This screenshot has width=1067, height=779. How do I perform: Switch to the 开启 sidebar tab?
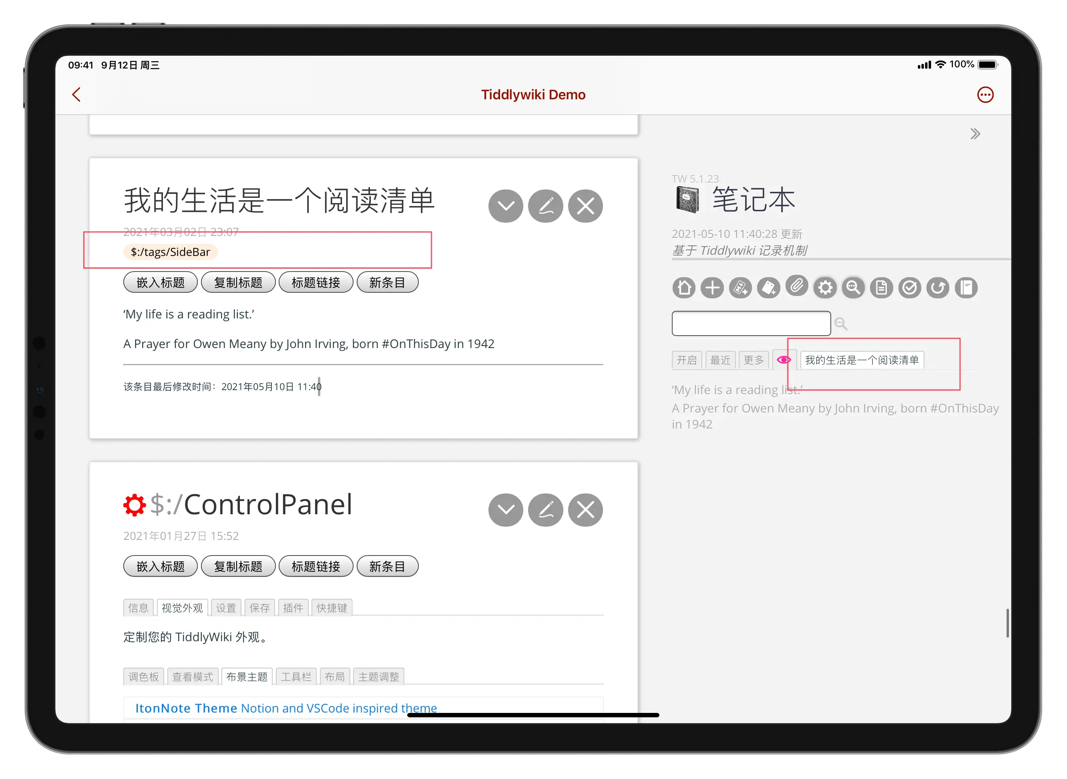tap(687, 360)
